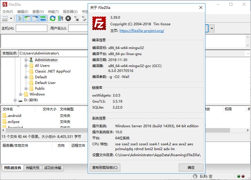Click the message log scroll down arrow

pos(247,45)
